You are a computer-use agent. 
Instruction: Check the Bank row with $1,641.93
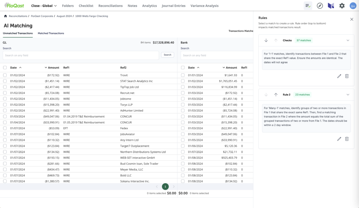(183, 75)
